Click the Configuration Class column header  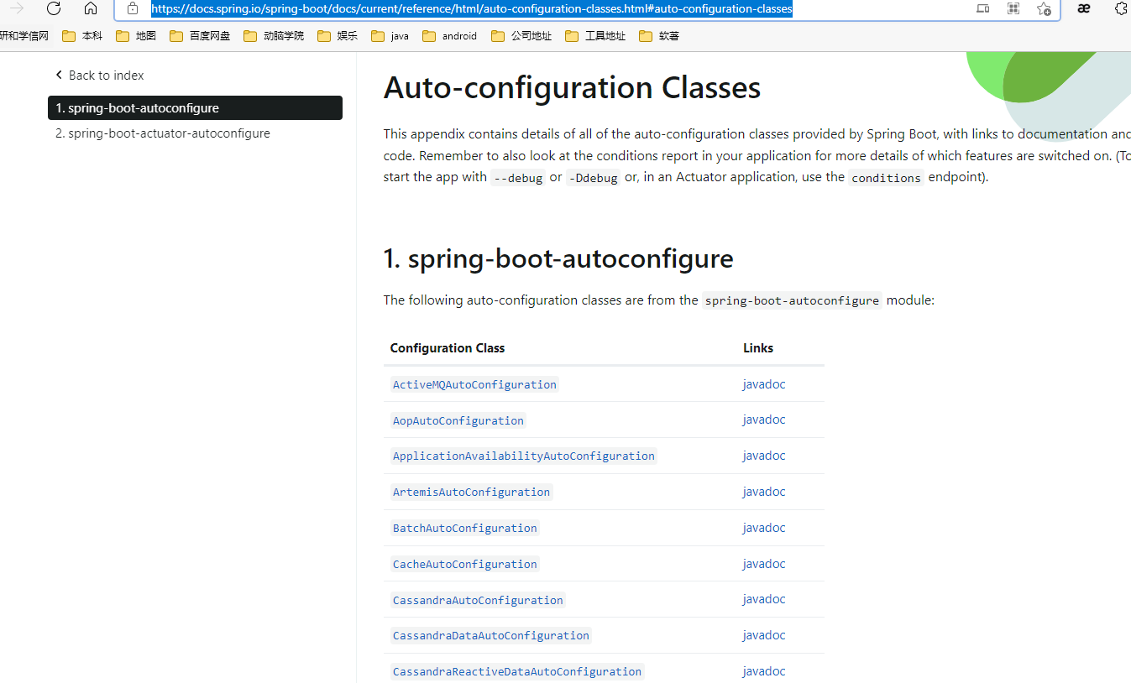tap(448, 348)
